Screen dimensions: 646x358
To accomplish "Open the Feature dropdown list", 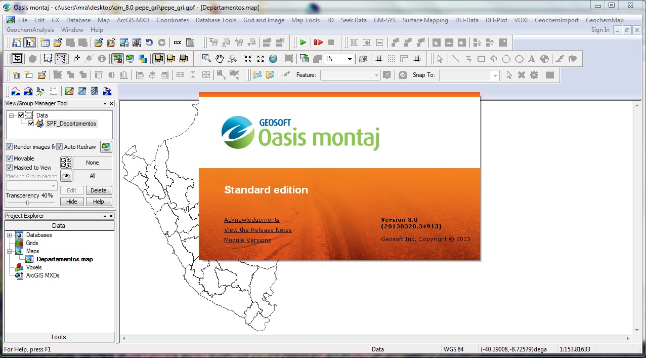I will click(376, 75).
